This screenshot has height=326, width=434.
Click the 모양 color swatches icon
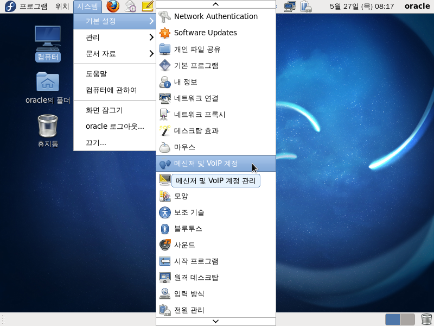(165, 196)
